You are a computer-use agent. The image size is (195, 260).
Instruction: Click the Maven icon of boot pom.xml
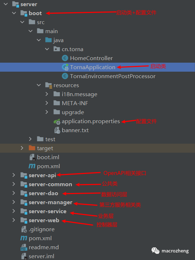click(32, 166)
